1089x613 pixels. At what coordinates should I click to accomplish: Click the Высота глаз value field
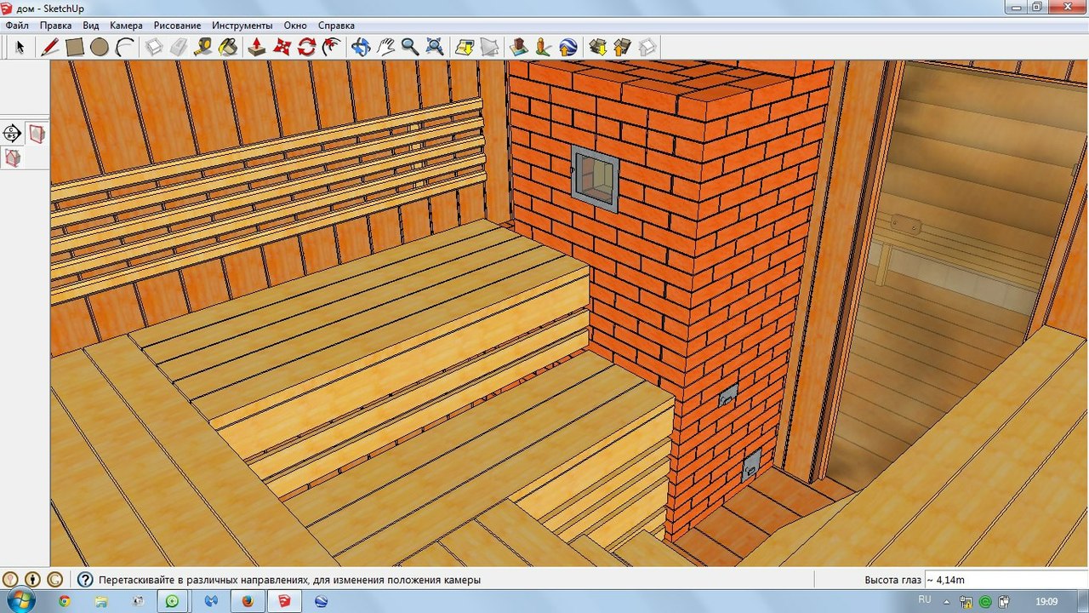(x=1004, y=580)
